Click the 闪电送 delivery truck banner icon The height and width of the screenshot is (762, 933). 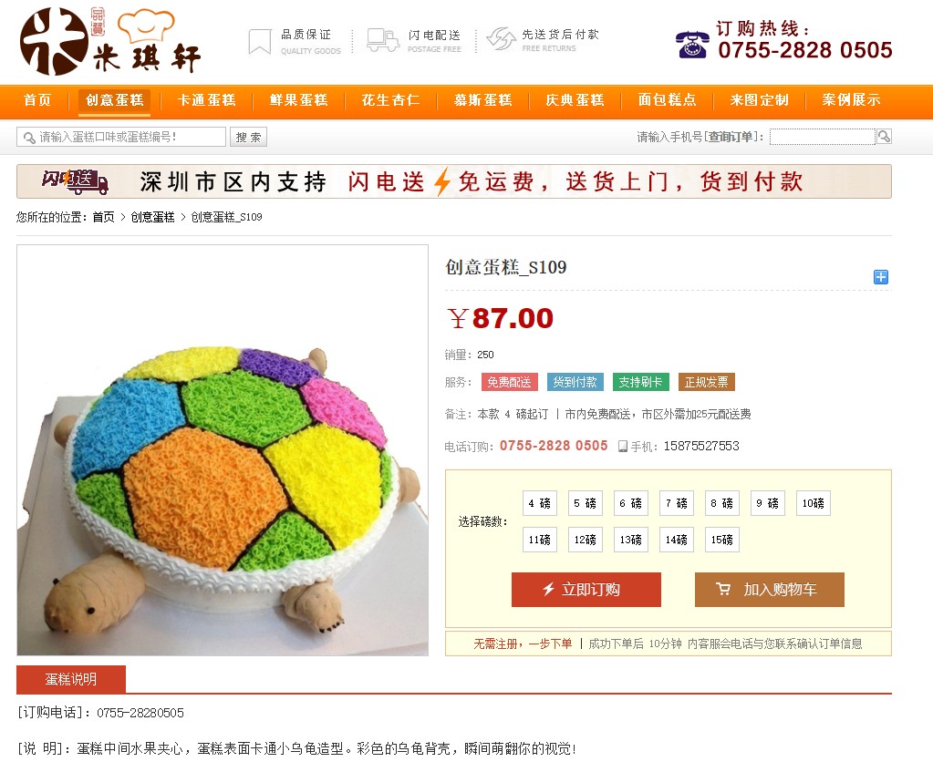click(75, 181)
